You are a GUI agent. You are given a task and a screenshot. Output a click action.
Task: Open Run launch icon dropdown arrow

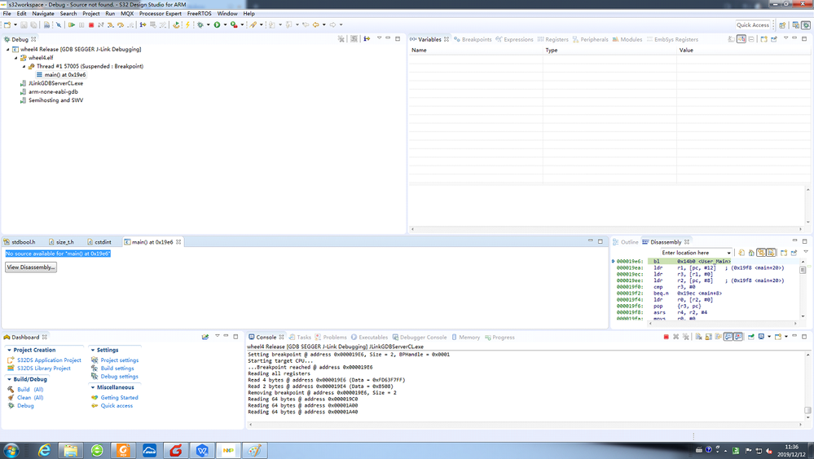point(225,24)
